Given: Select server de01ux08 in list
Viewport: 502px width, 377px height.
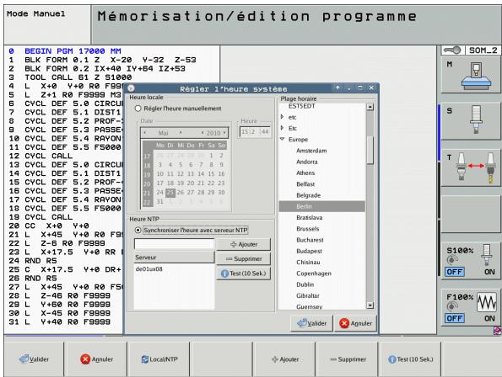Looking at the screenshot, I should pyautogui.click(x=148, y=269).
